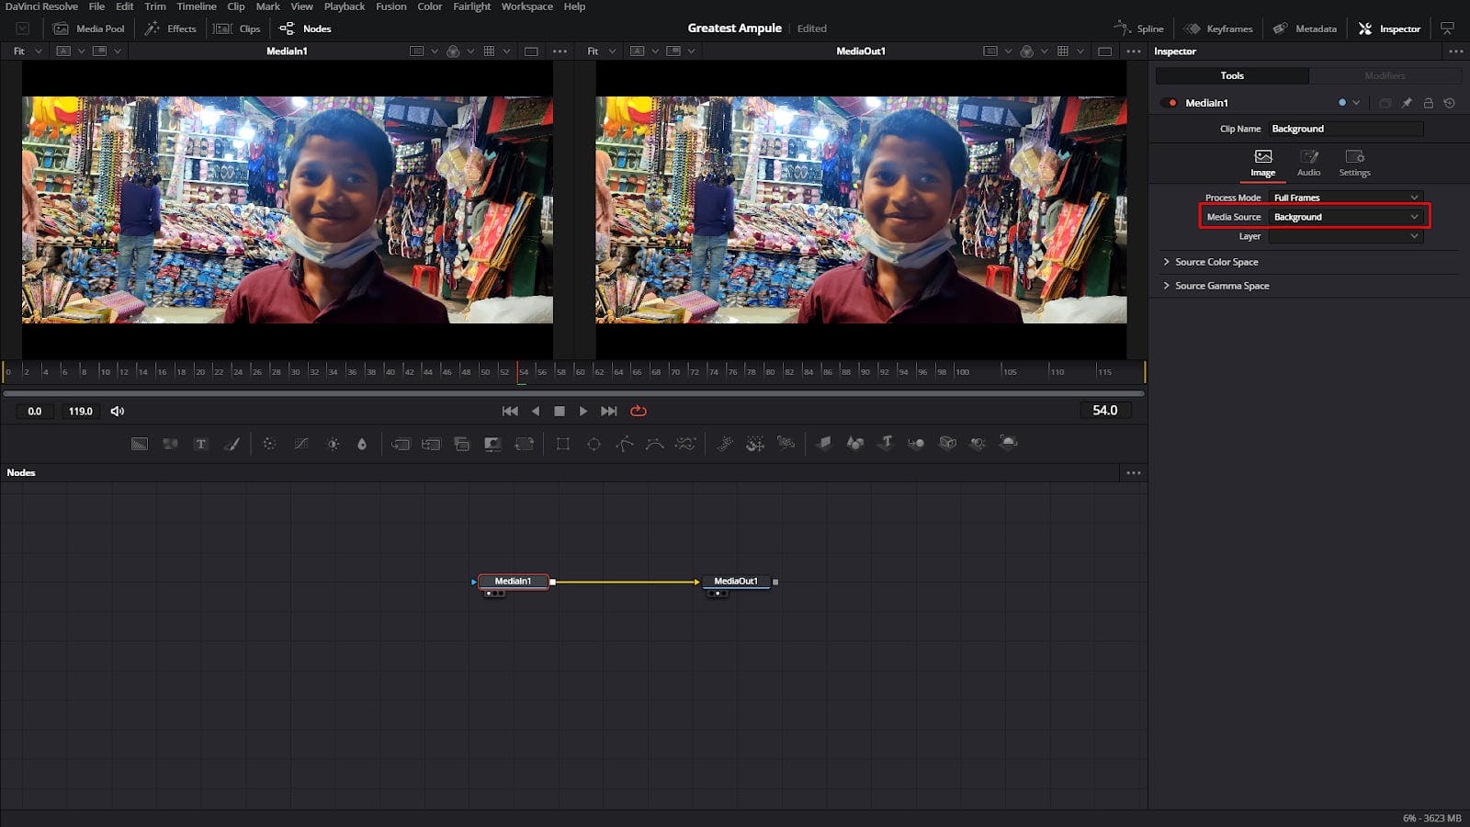Mute audio with the speaker icon

117,411
